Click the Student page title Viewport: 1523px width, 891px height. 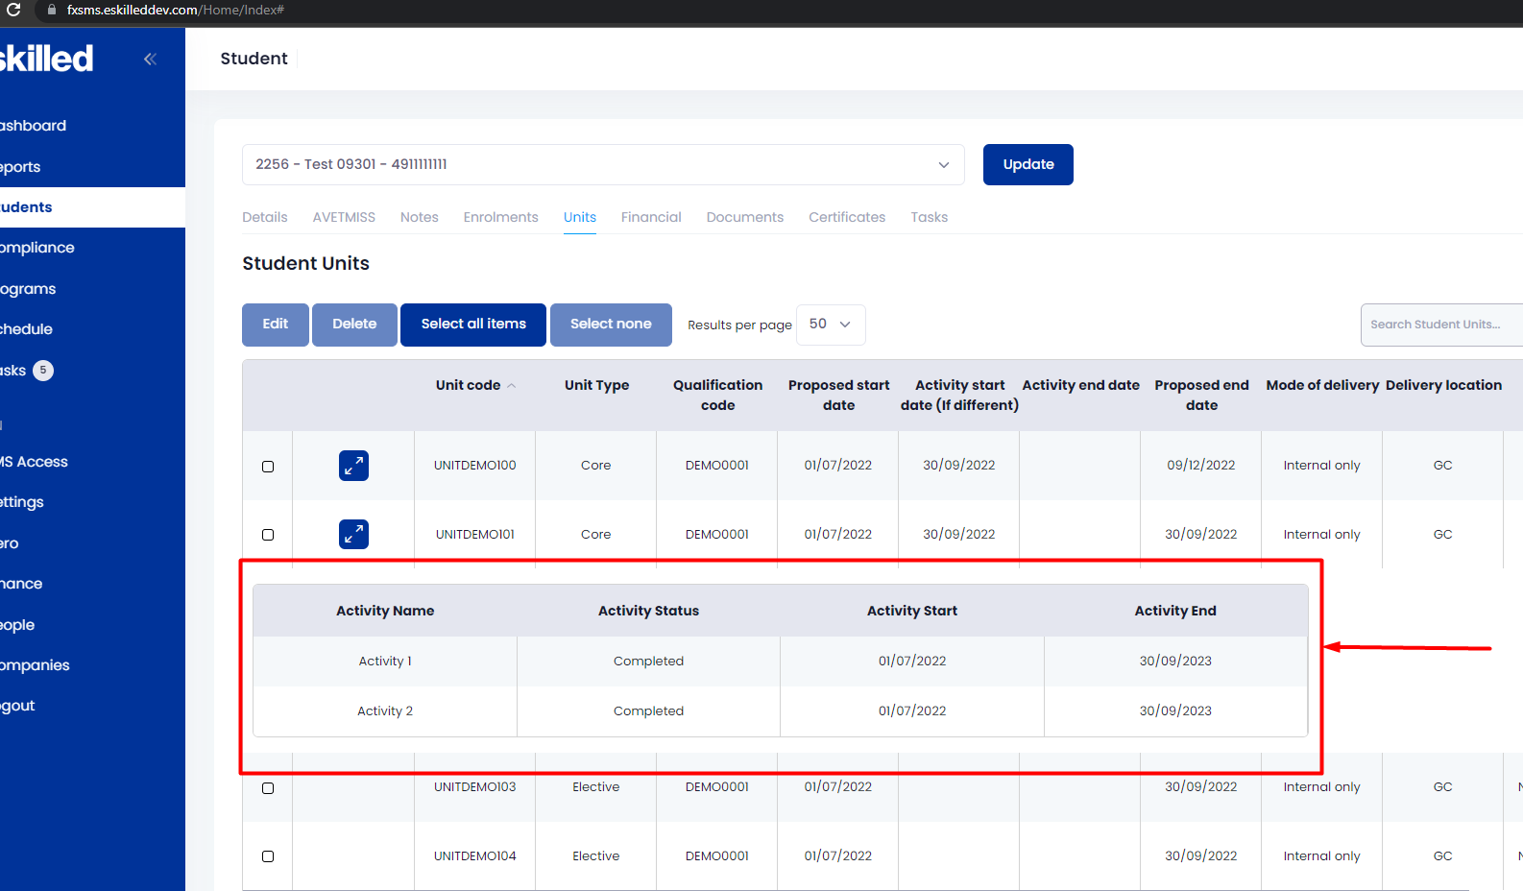(254, 59)
